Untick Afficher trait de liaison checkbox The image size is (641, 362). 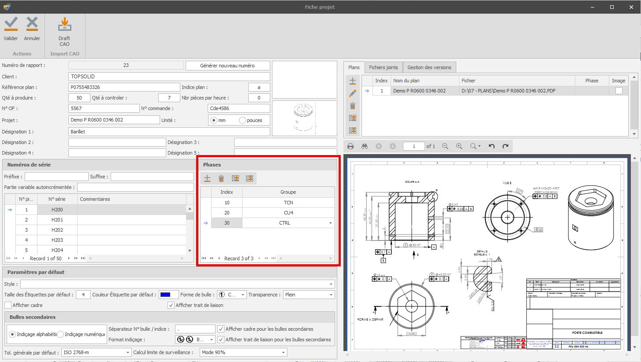(171, 305)
